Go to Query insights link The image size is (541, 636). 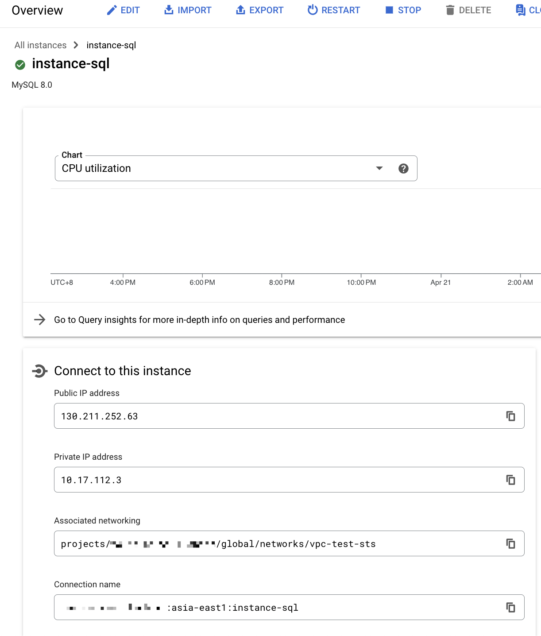click(199, 320)
